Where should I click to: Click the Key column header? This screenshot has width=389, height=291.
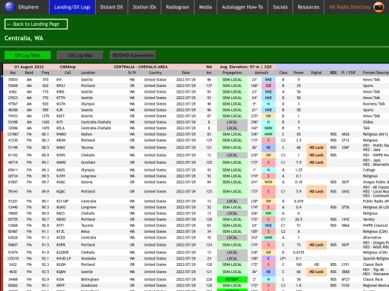[x=13, y=73]
